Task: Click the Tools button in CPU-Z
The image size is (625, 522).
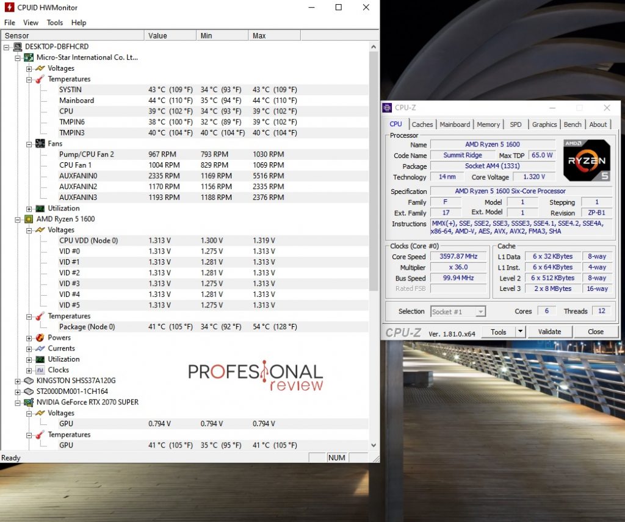Action: pyautogui.click(x=498, y=332)
